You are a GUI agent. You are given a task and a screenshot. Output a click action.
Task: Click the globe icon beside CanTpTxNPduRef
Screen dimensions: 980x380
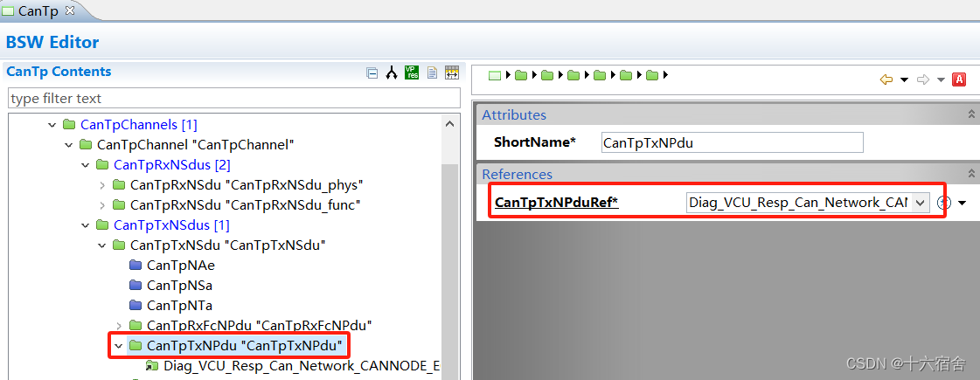944,203
